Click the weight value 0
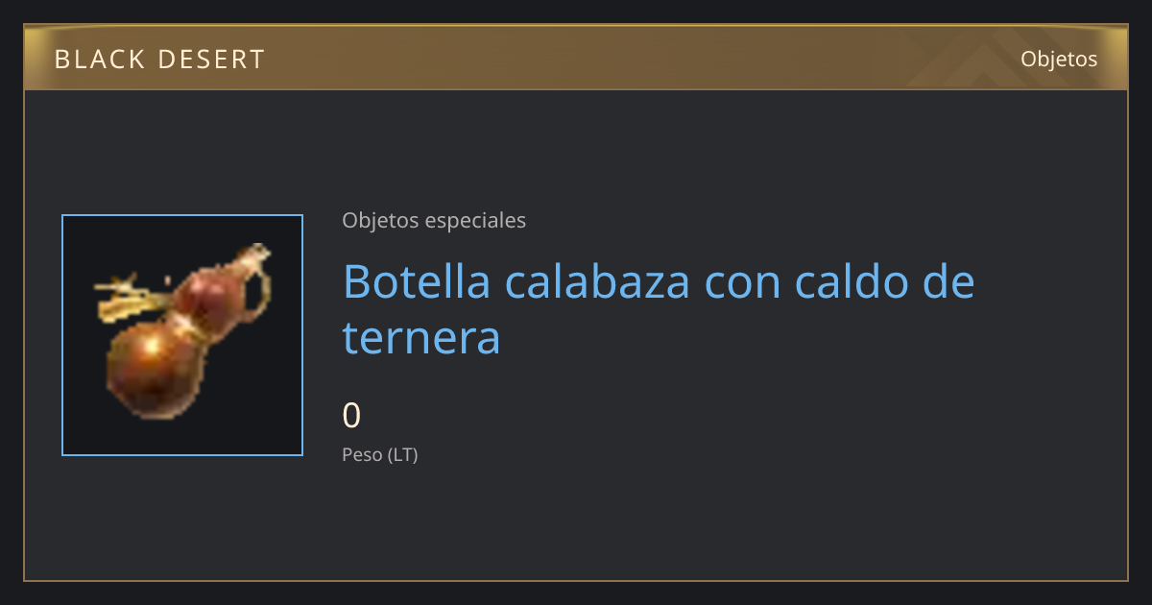 click(x=351, y=415)
